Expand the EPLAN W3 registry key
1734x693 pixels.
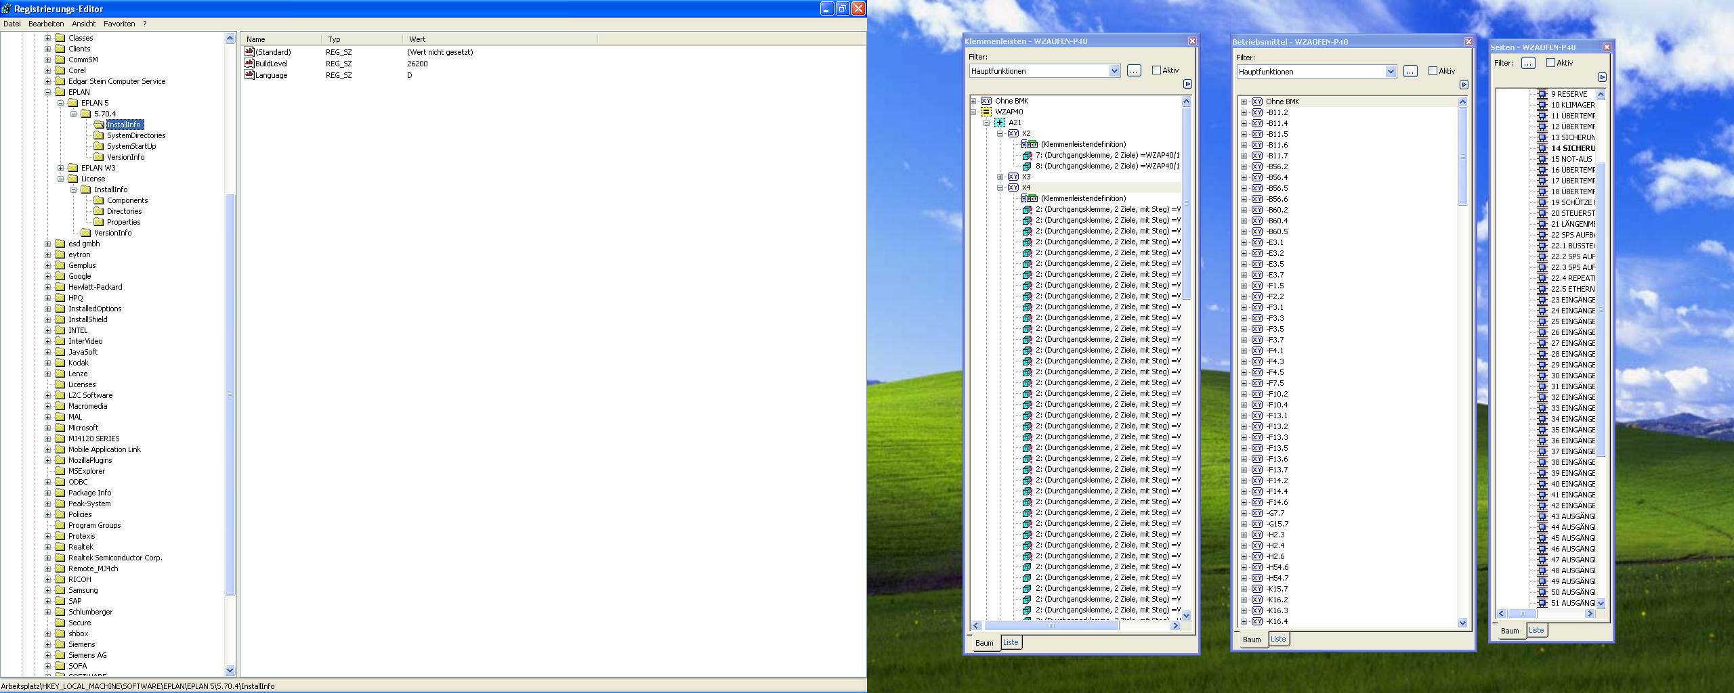point(61,168)
